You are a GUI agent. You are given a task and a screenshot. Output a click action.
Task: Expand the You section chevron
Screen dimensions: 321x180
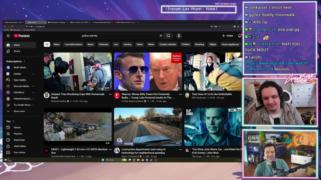coord(13,121)
